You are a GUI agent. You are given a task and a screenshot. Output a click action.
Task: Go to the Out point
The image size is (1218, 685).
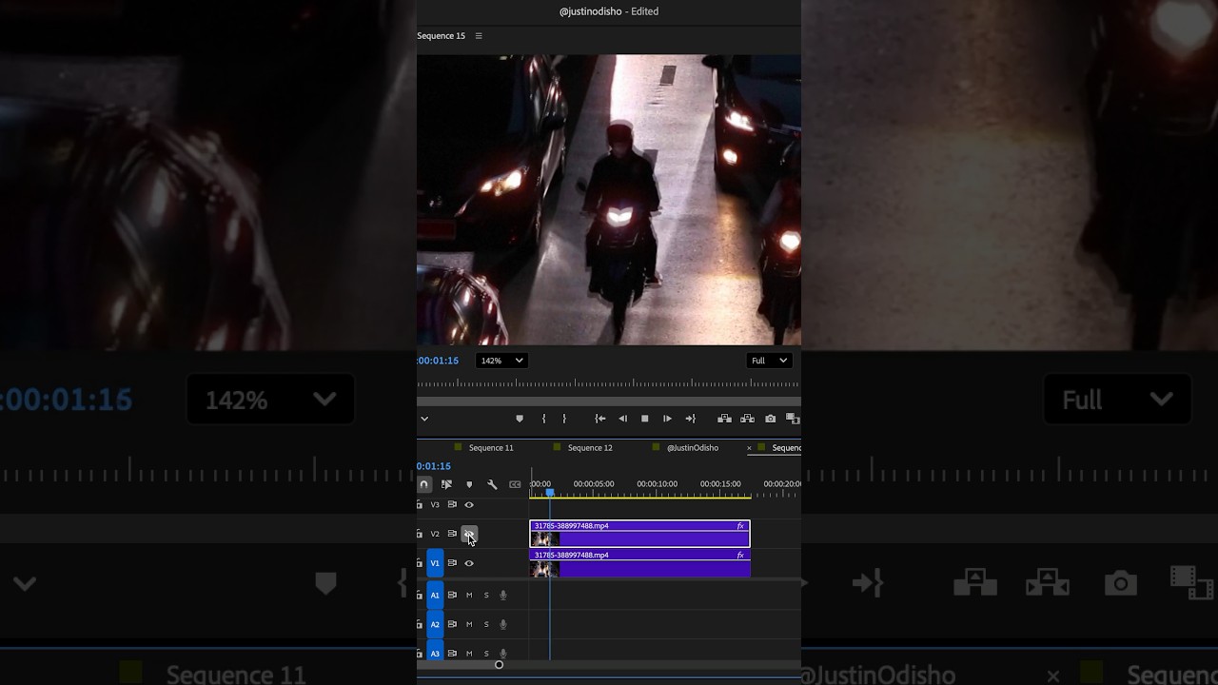tap(690, 419)
